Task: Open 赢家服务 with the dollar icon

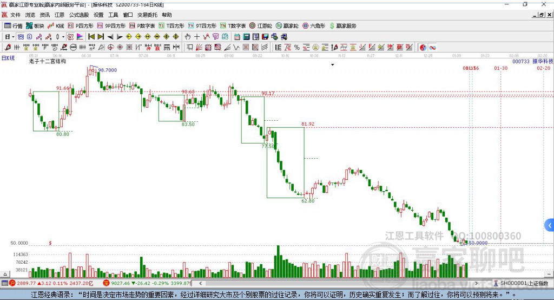Action: pos(342,26)
